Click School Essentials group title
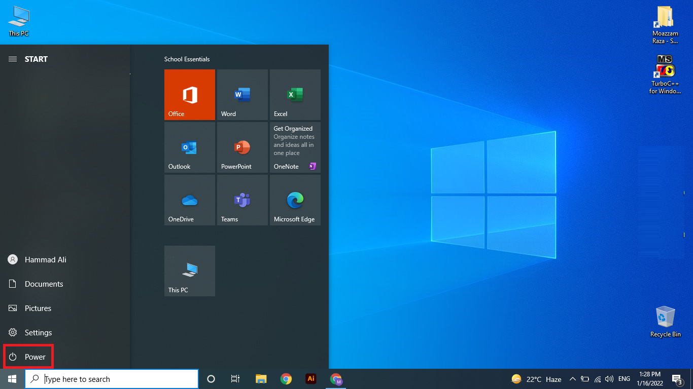The width and height of the screenshot is (693, 389). point(187,59)
